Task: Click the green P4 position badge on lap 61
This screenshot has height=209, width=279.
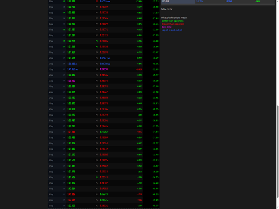Action: 97,177
